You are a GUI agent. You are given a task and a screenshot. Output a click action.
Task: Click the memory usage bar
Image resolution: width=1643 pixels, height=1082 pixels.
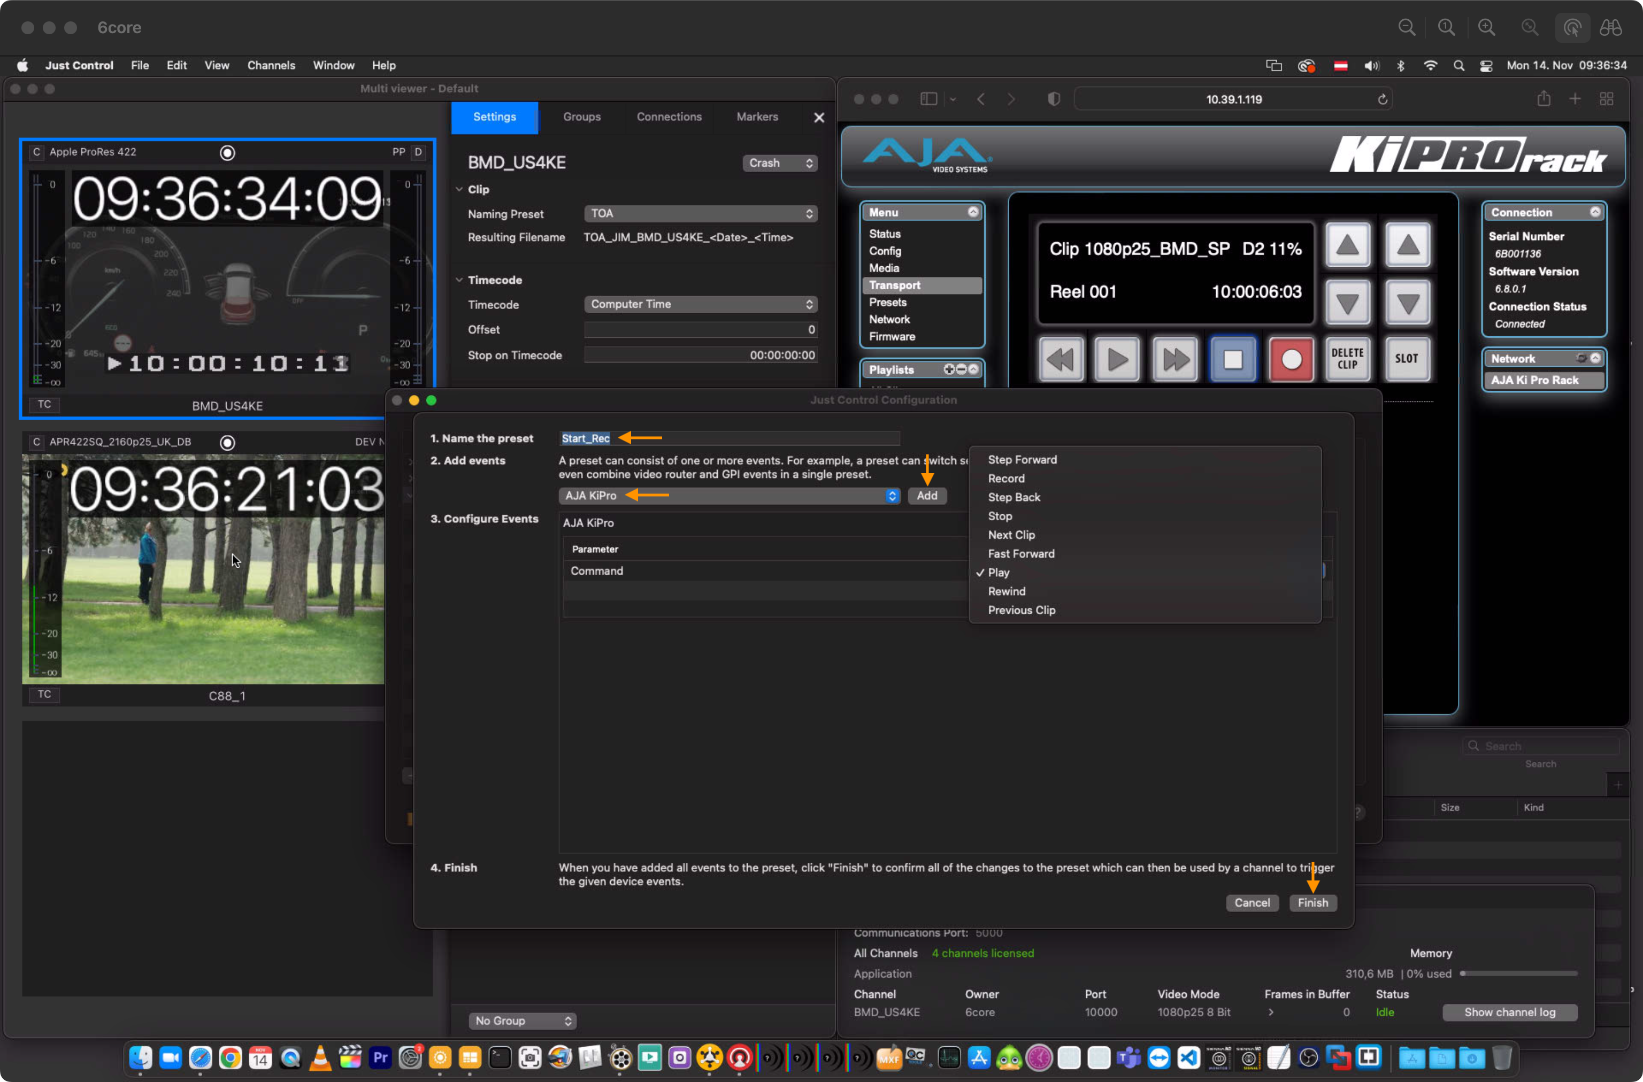[x=1518, y=973]
